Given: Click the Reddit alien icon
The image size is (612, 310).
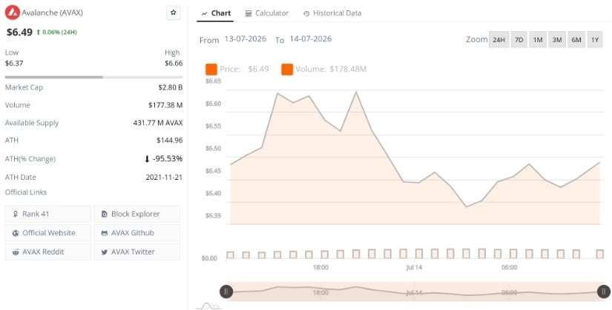Looking at the screenshot, I should (x=16, y=252).
